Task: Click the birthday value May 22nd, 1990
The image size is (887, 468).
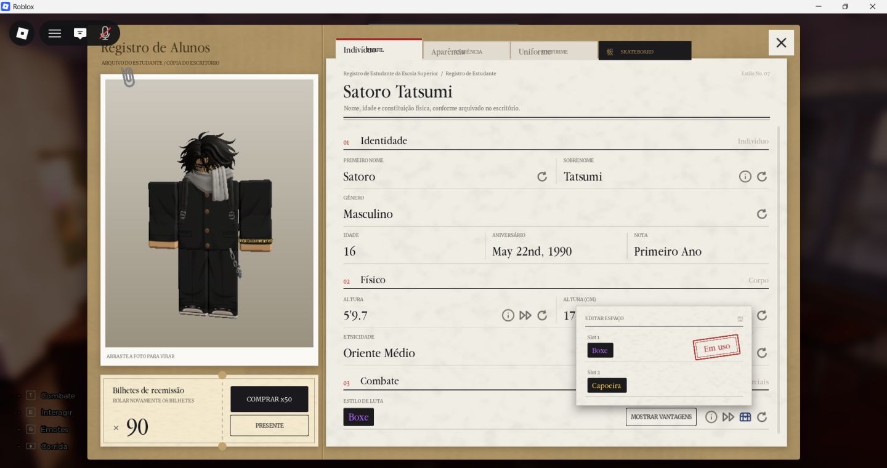Action: point(532,251)
